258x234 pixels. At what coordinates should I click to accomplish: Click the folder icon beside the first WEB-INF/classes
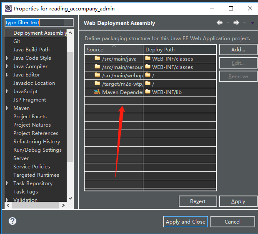coord(148,58)
